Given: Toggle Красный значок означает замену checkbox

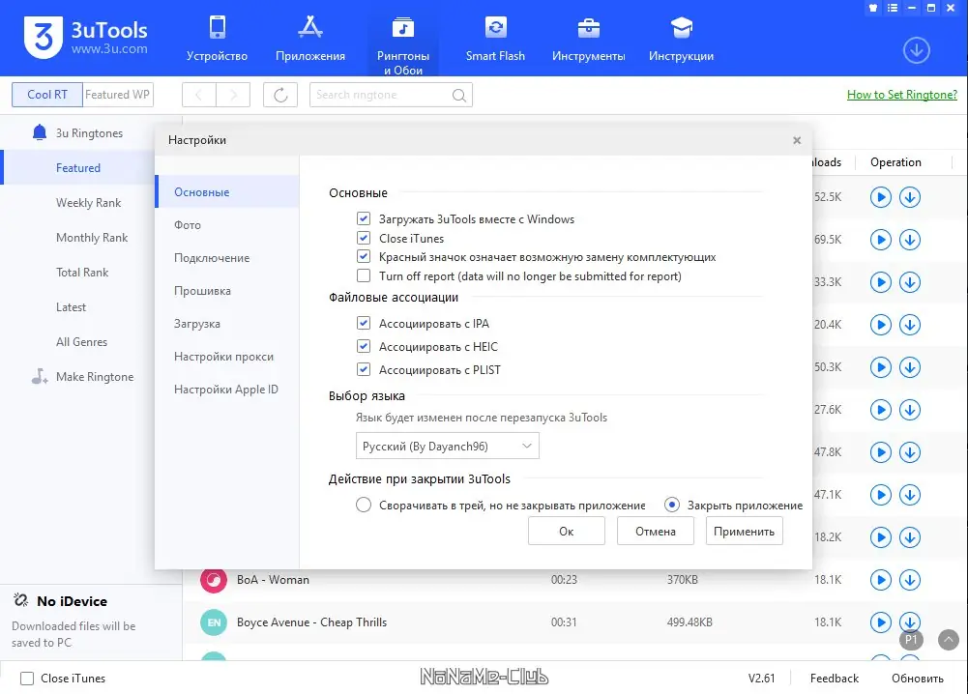Looking at the screenshot, I should tap(364, 257).
